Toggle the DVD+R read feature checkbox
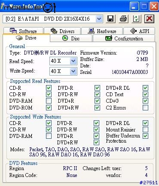The width and height of the screenshot is (159, 186). click(97, 101)
